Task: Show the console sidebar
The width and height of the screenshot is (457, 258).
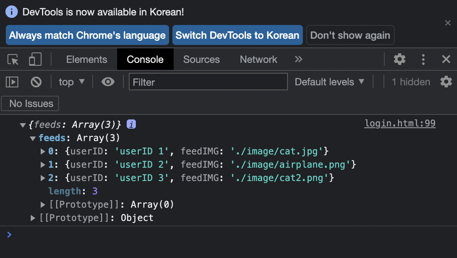Action: click(x=12, y=82)
